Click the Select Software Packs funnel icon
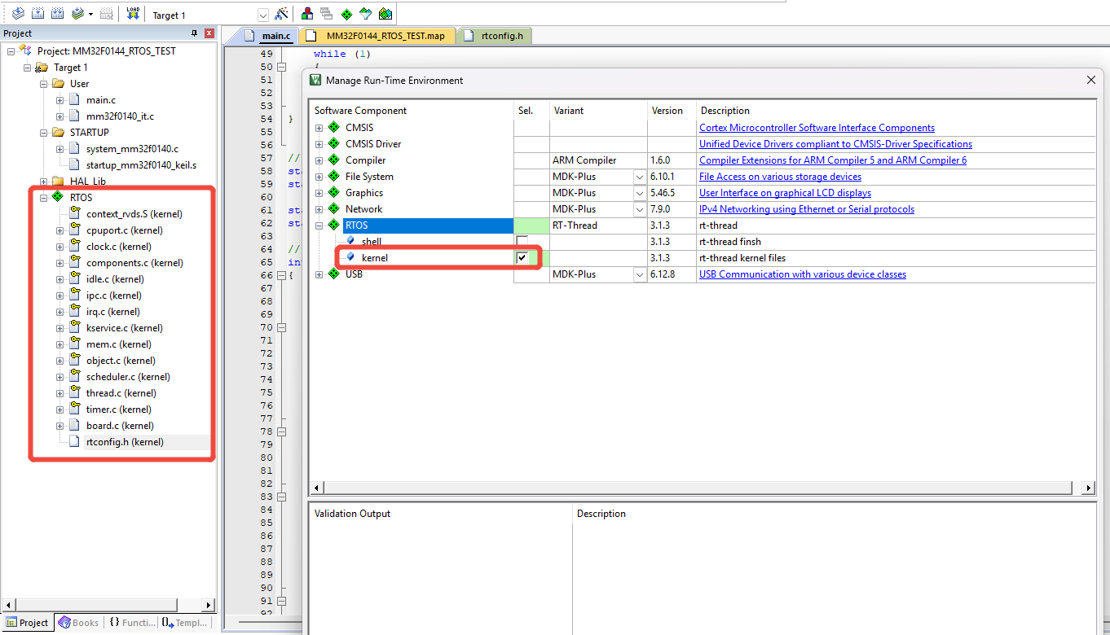 pyautogui.click(x=367, y=14)
